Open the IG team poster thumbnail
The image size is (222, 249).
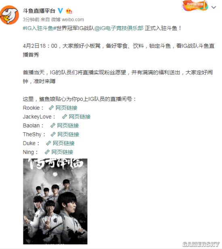click(x=55, y=201)
